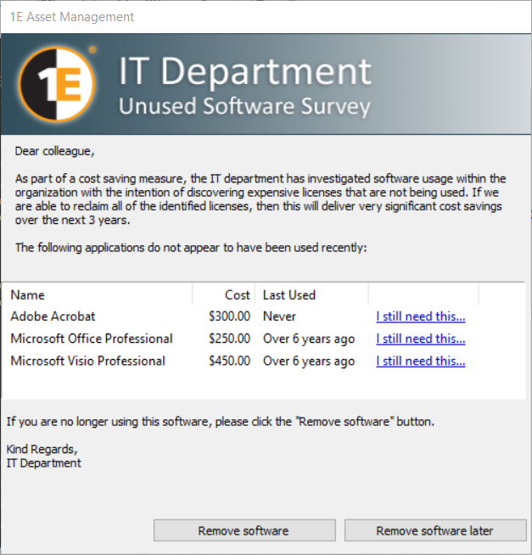532x555 pixels.
Task: Click the $300.00 cost cell
Action: [229, 317]
